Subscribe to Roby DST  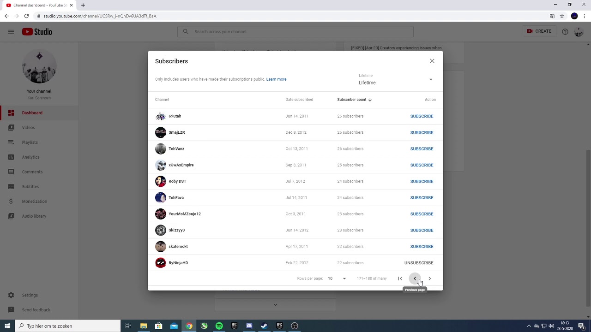pos(422,181)
